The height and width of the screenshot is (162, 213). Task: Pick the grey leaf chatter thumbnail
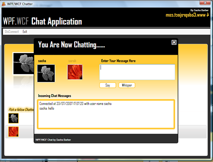pos(14,118)
